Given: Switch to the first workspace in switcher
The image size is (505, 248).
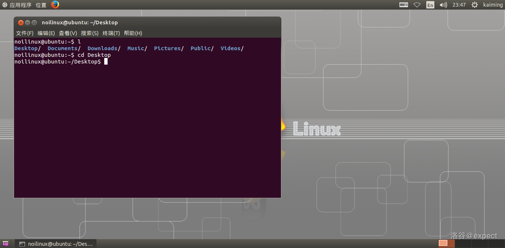Looking at the screenshot, I should (443, 243).
